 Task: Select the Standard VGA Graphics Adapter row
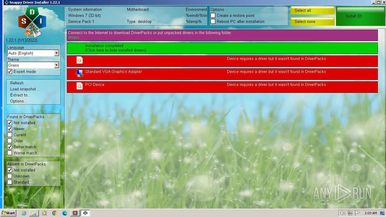(222, 74)
